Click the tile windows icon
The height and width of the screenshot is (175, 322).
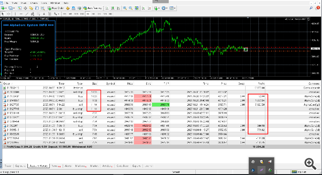pyautogui.click(x=136, y=8)
